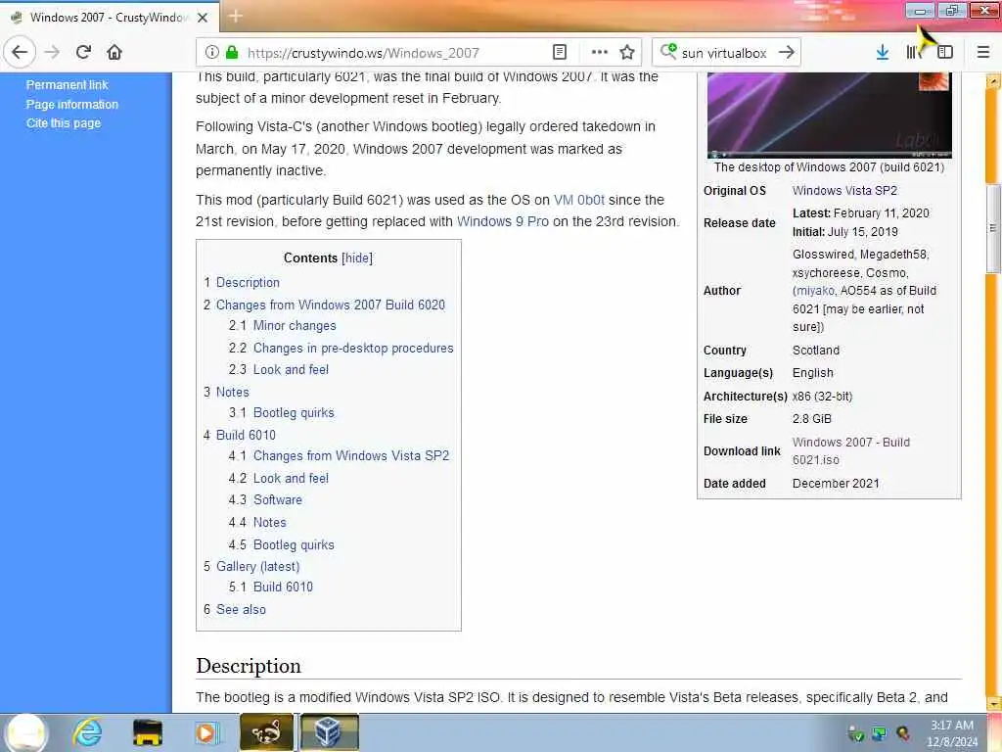This screenshot has width=1002, height=752.
Task: Click the search box with sun virtualbox
Action: point(724,53)
